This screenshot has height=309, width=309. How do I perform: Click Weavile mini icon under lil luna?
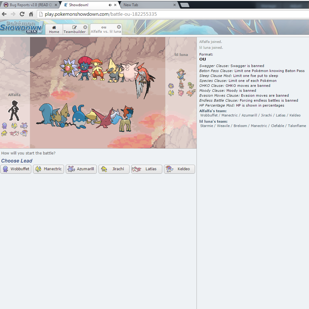click(181, 85)
